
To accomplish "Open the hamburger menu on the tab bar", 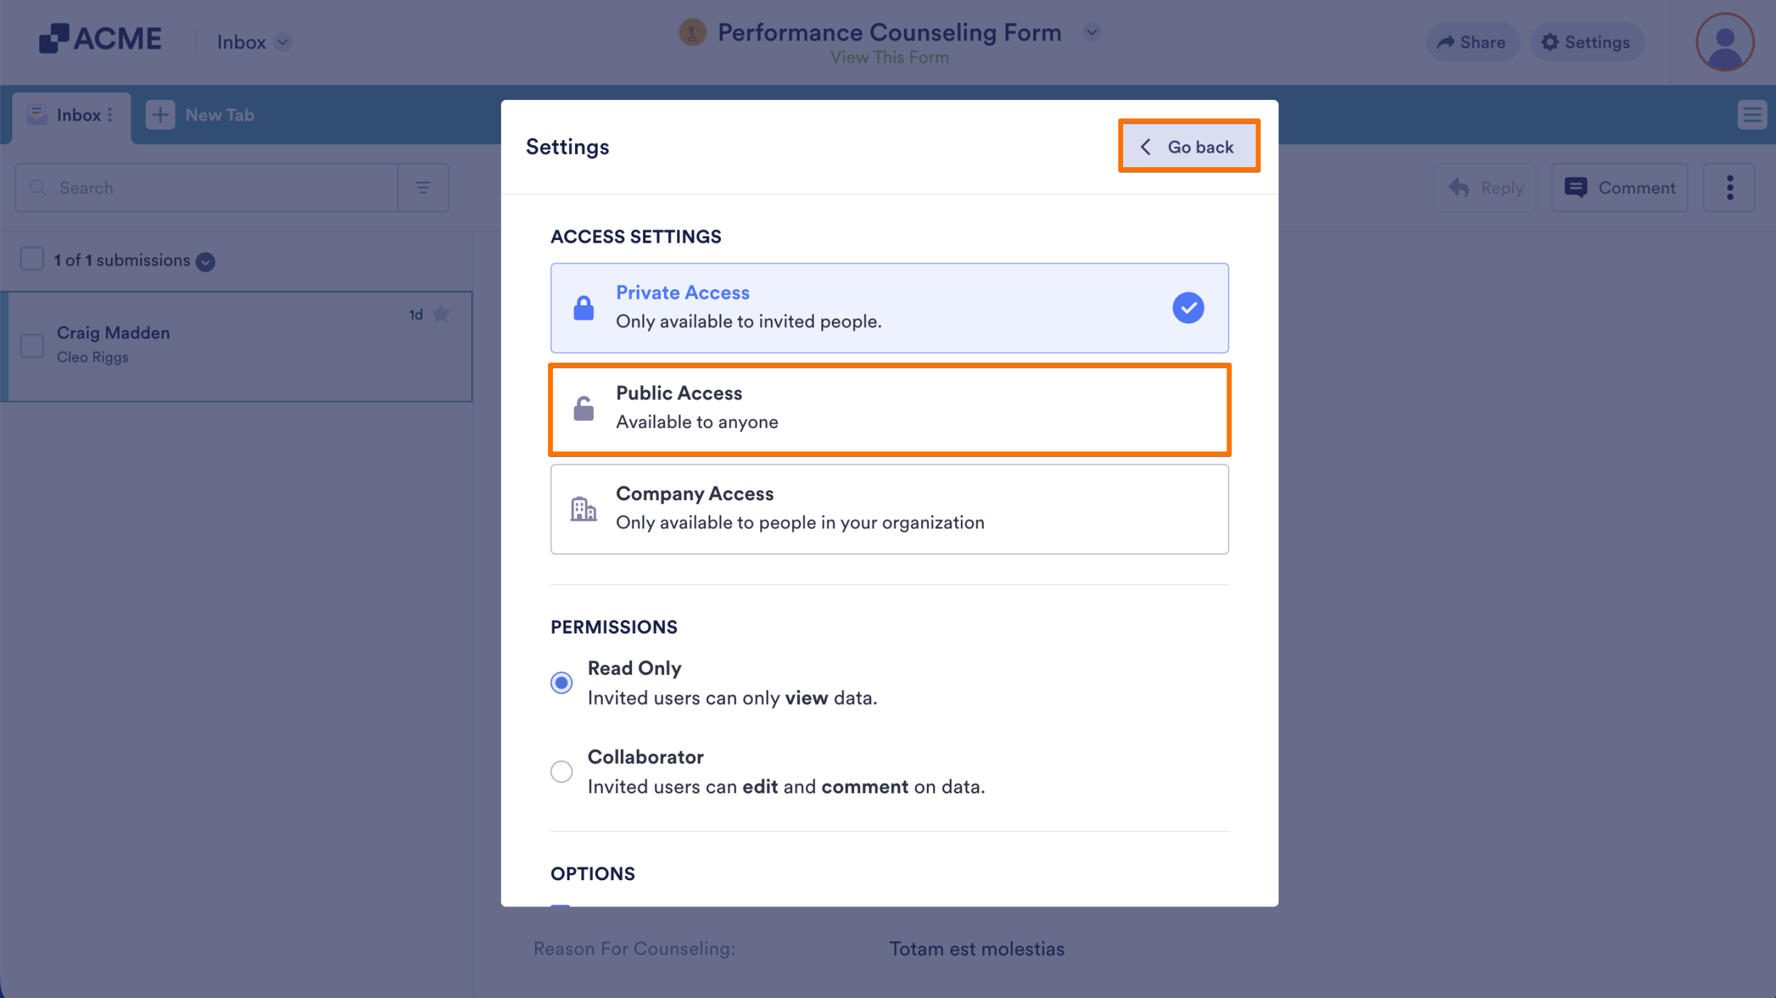I will pos(1752,115).
